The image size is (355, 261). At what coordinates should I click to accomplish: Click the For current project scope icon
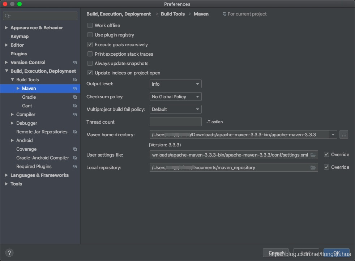click(x=225, y=14)
